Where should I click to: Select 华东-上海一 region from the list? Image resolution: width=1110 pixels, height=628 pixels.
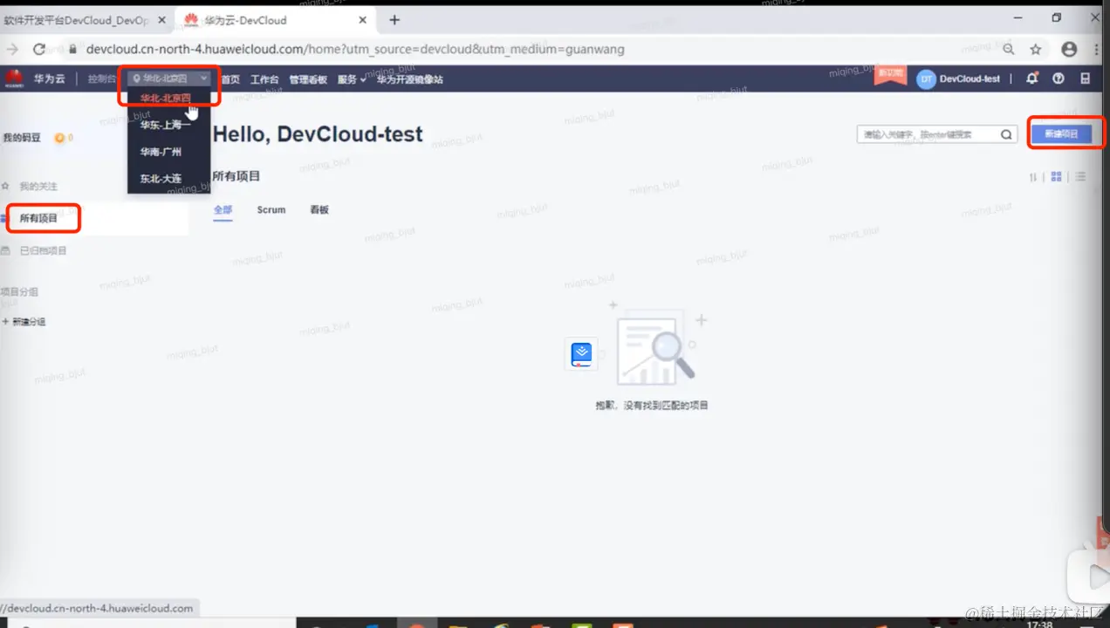(x=165, y=125)
